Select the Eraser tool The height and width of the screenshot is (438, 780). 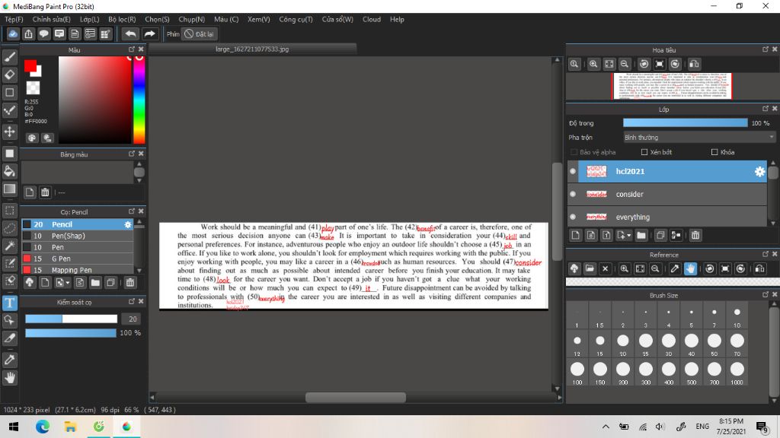point(9,75)
